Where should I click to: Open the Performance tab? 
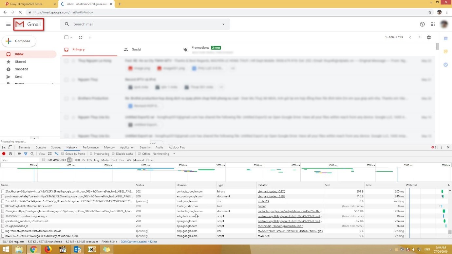(x=91, y=147)
